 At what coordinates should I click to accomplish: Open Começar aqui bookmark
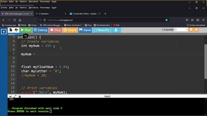9,25
